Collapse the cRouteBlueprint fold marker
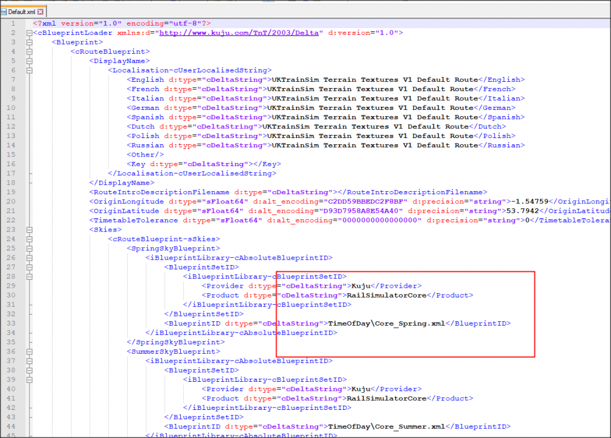The image size is (611, 438). pyautogui.click(x=28, y=52)
